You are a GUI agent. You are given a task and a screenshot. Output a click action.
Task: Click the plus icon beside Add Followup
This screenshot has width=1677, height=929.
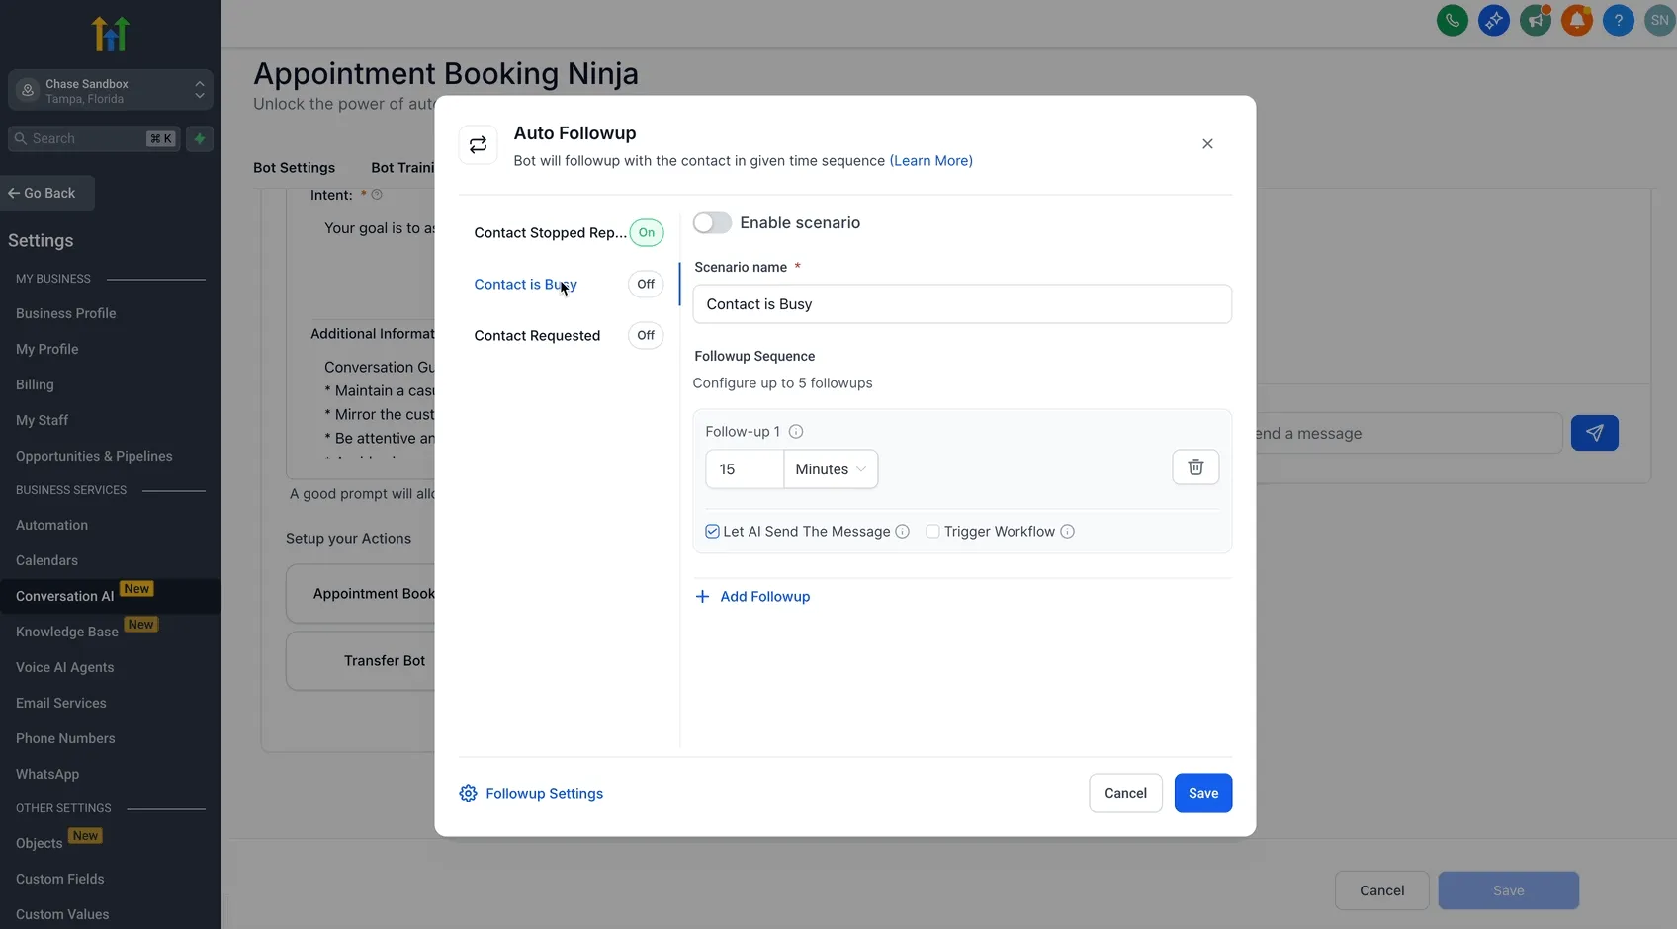click(x=702, y=597)
